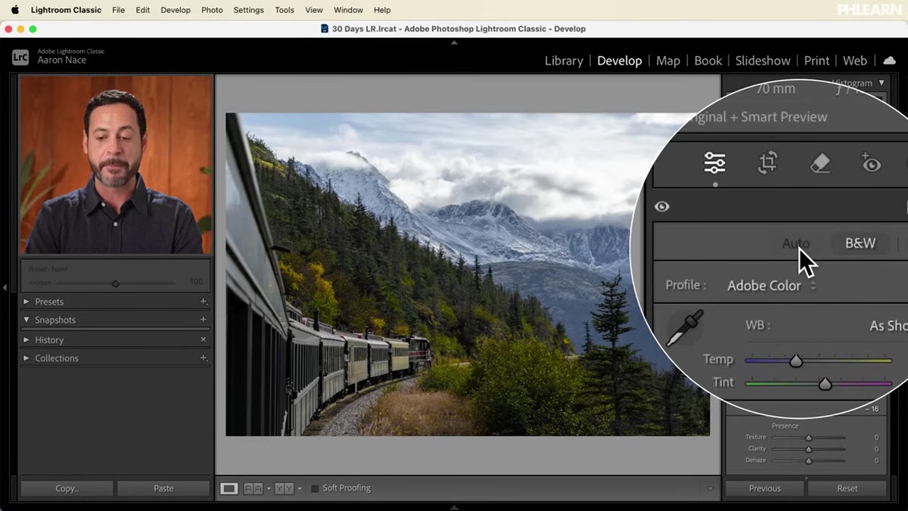
Task: Open RA before/after options dropdown arrow
Action: 268,488
